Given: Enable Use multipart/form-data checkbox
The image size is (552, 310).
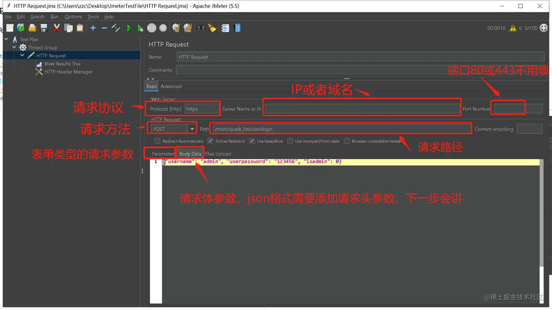Looking at the screenshot, I should pos(290,141).
